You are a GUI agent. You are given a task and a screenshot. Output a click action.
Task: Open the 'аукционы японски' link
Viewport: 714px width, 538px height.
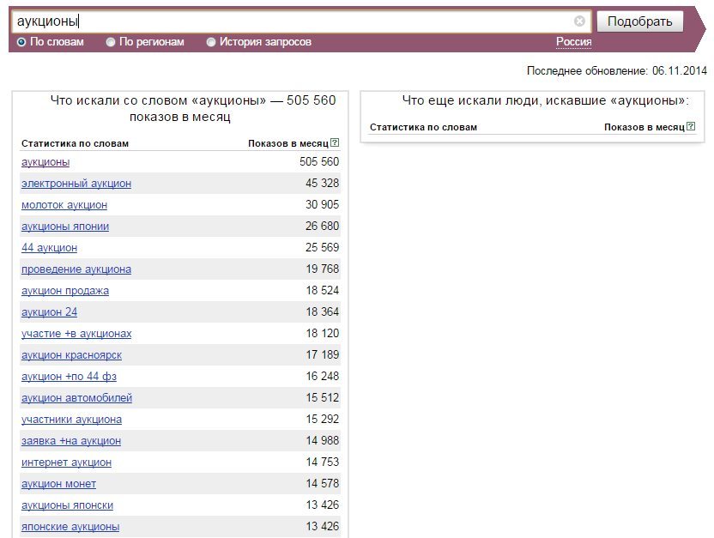pos(68,505)
